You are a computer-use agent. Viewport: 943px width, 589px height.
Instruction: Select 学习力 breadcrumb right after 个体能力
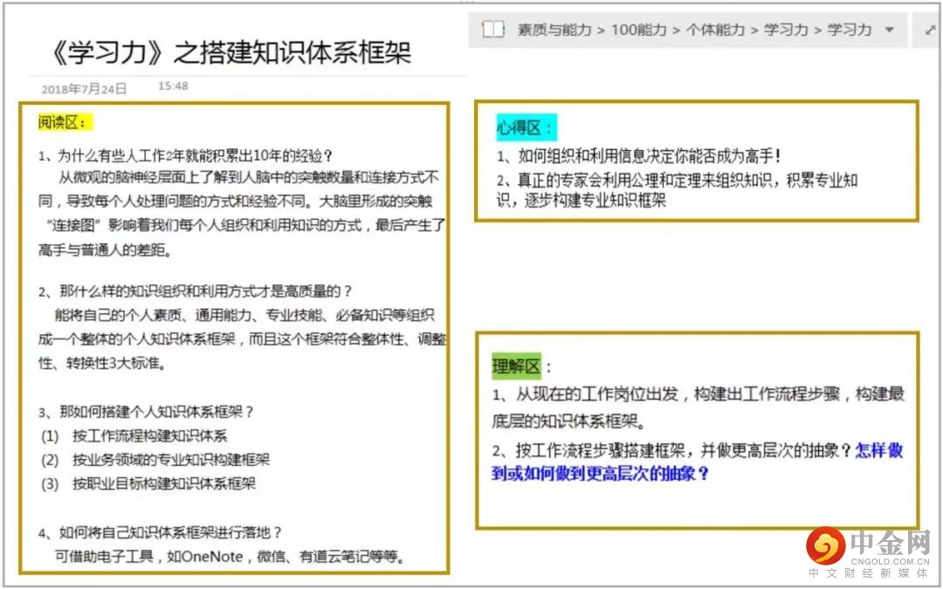click(786, 30)
